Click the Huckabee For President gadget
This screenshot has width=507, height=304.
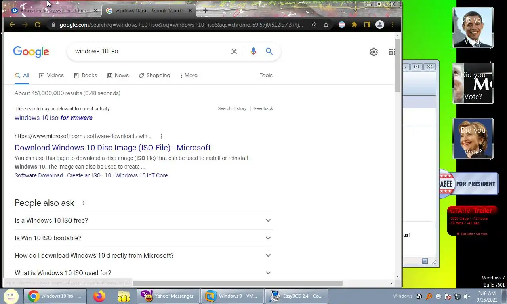[469, 184]
